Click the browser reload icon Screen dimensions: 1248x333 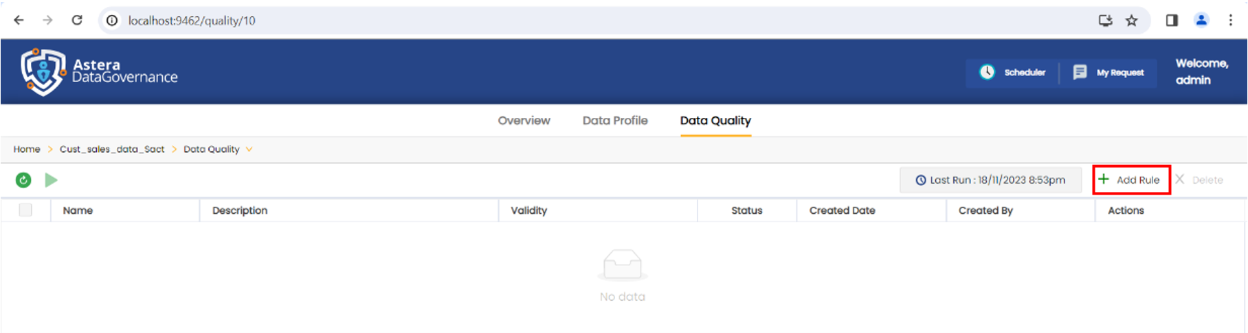pos(77,21)
